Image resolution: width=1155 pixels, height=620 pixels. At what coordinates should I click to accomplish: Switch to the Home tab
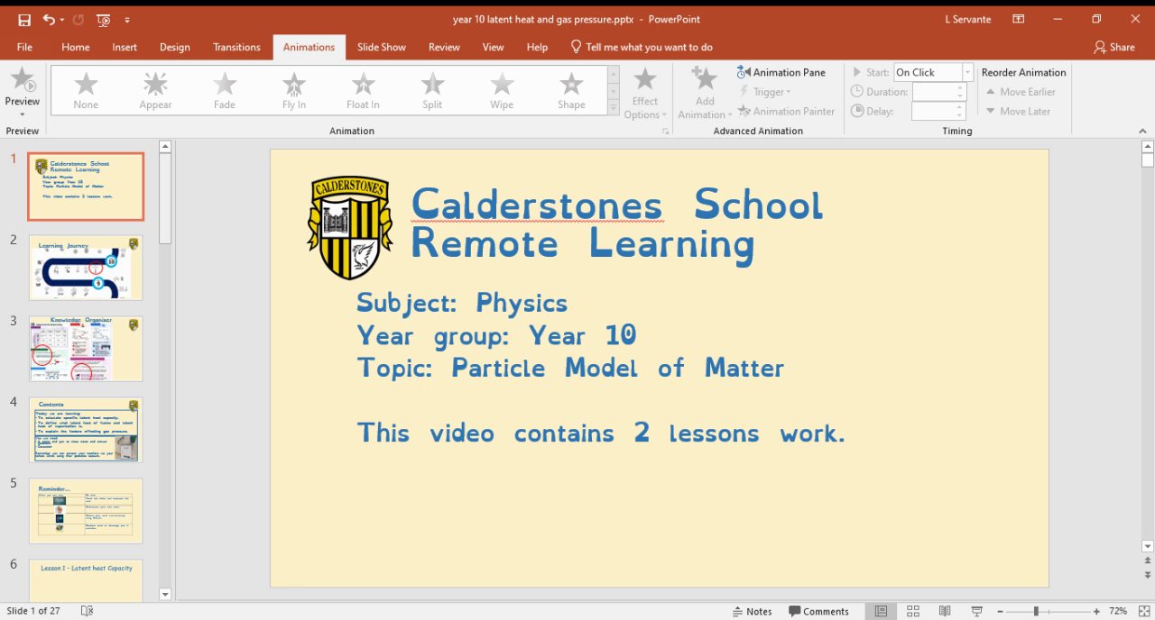click(x=75, y=47)
